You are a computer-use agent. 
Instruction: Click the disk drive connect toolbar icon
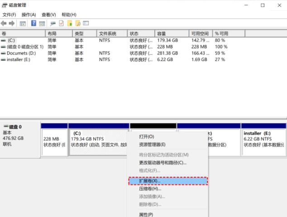53,24
